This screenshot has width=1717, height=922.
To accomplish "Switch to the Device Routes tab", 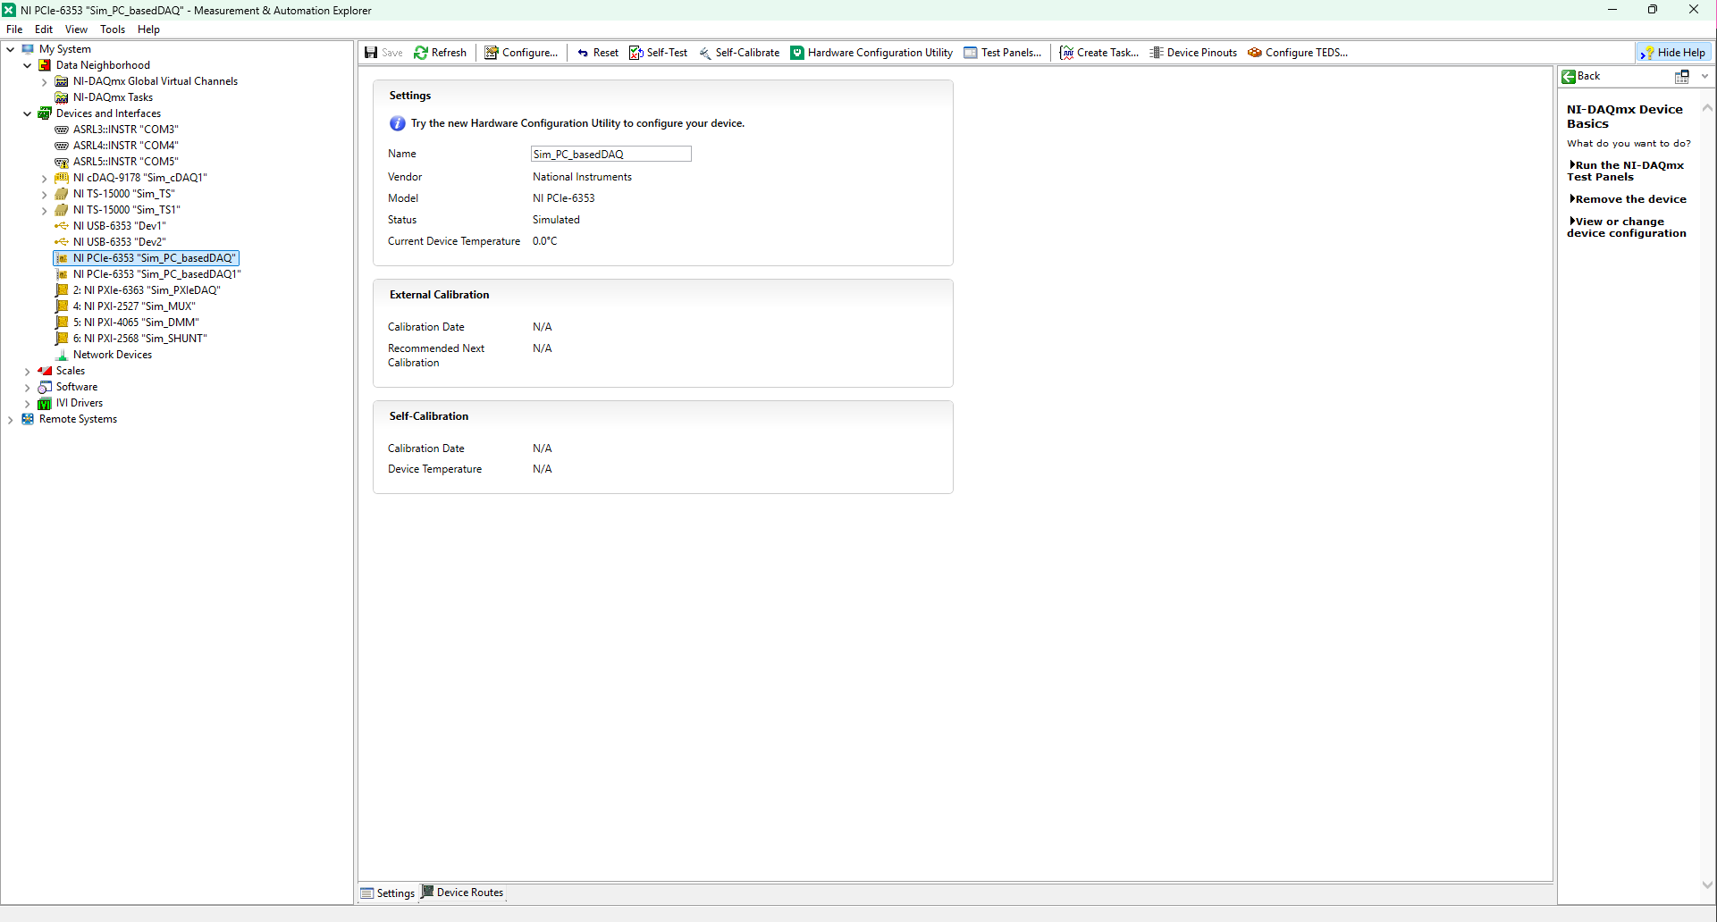I will [x=463, y=893].
